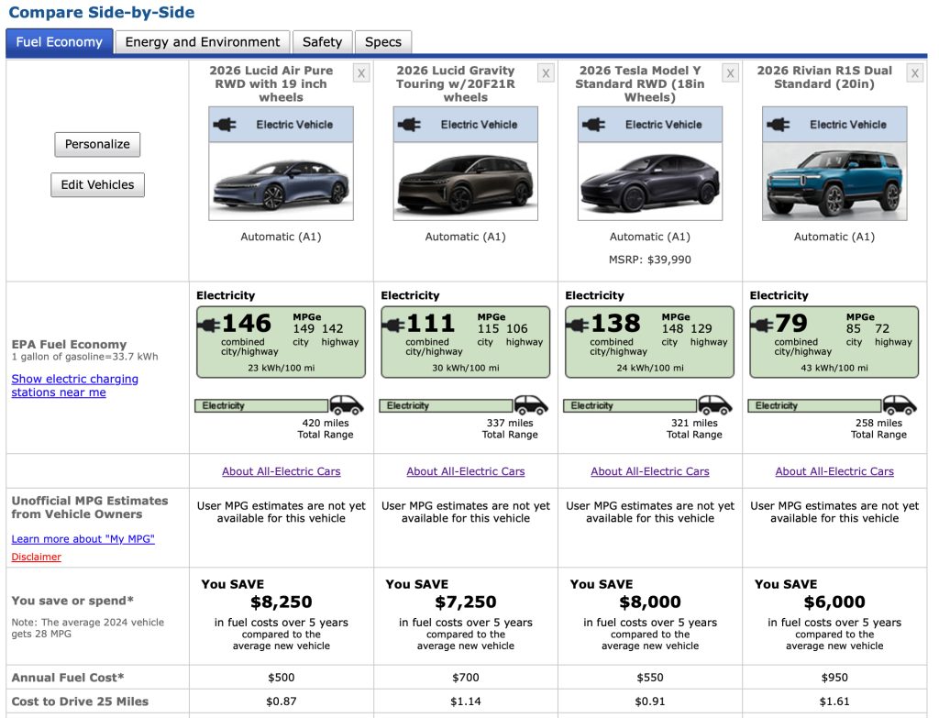Screen dimensions: 939x718
Task: Remove the Lucid Gravity Touring column
Action: (546, 73)
